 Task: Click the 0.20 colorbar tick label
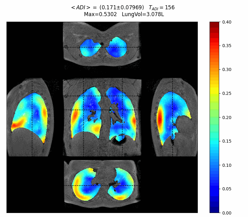point(227,117)
